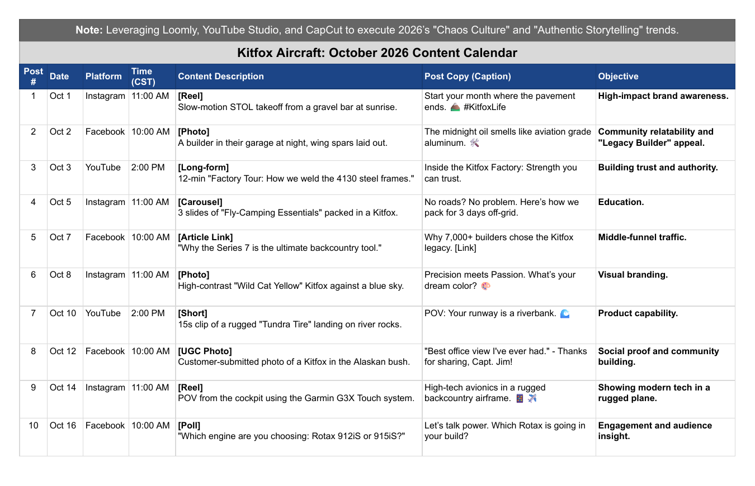Select the "Building trust and authority." objective
This screenshot has width=755, height=486.
click(666, 178)
